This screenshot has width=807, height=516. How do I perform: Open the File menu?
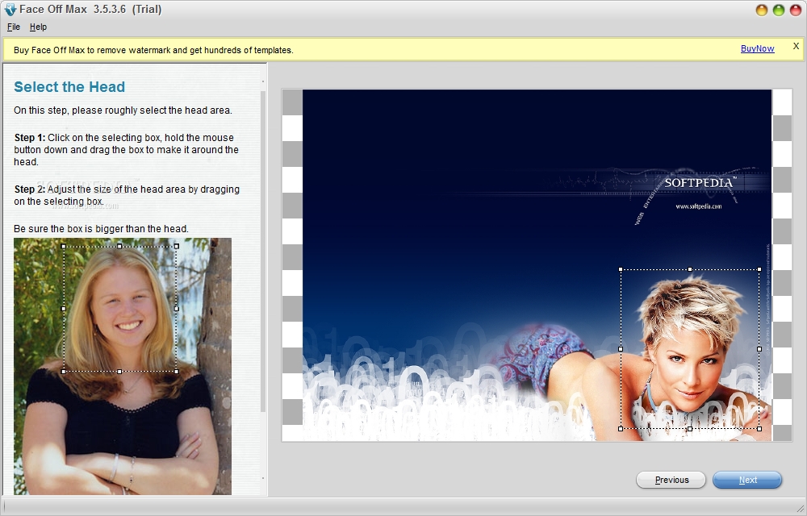[x=13, y=27]
